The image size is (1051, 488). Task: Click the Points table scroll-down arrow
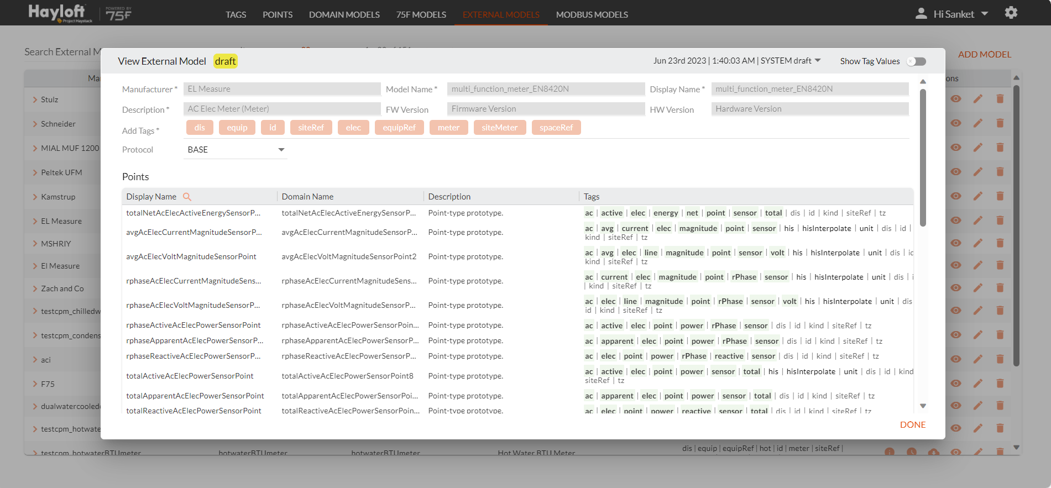click(923, 406)
